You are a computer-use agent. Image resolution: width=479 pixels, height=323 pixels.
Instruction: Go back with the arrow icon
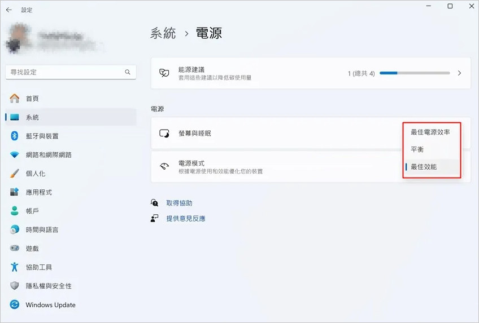click(x=9, y=10)
